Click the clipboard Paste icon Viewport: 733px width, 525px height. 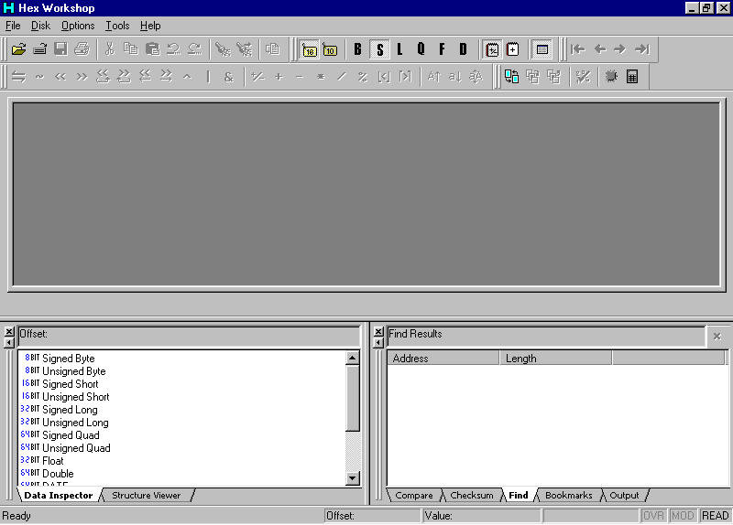click(152, 49)
